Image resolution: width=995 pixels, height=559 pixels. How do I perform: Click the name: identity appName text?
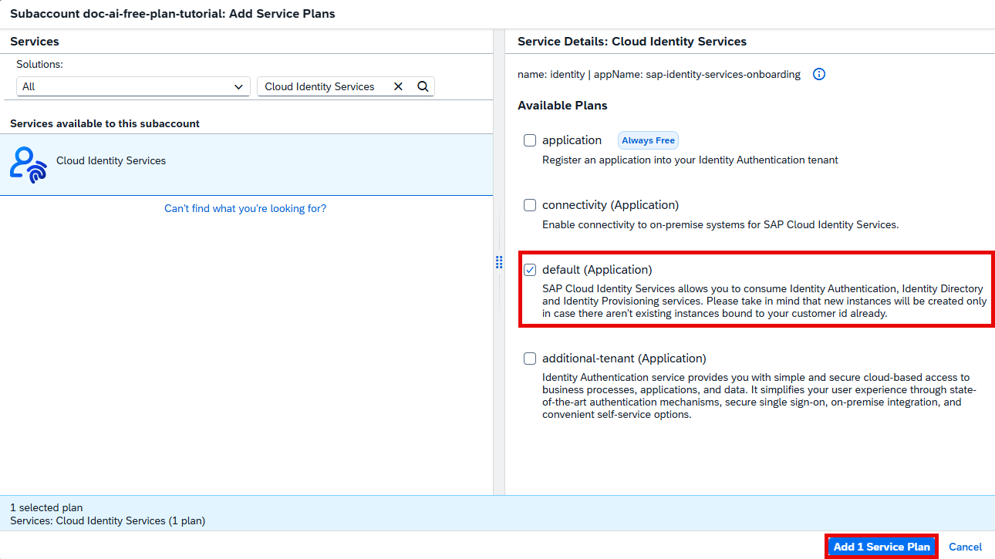coord(659,75)
